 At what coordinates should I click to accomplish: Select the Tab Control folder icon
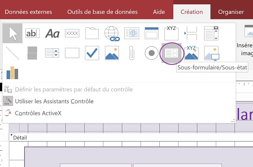[x=92, y=33]
